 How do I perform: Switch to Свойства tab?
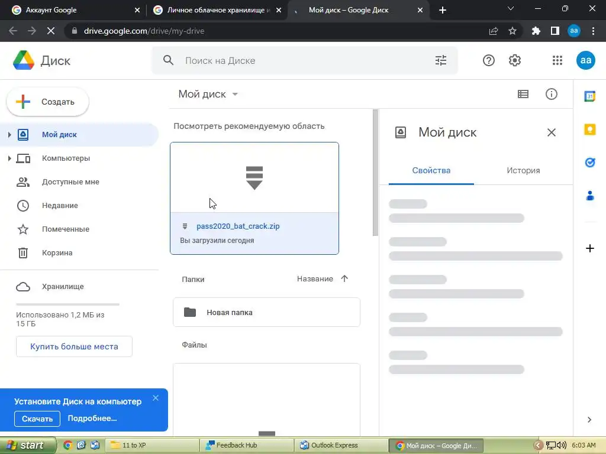[431, 171]
